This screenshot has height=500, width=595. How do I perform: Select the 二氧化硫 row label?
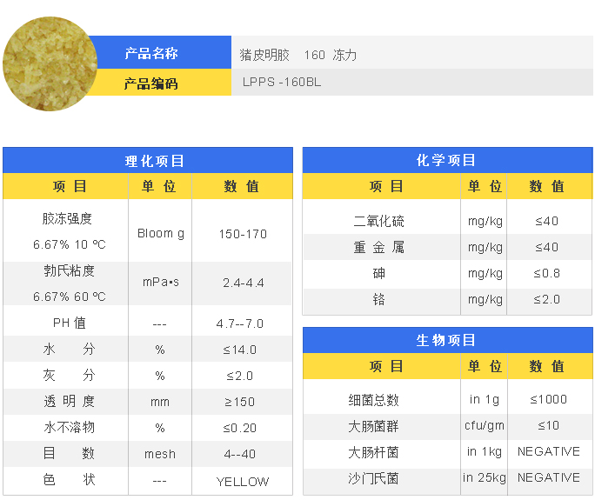[379, 222]
